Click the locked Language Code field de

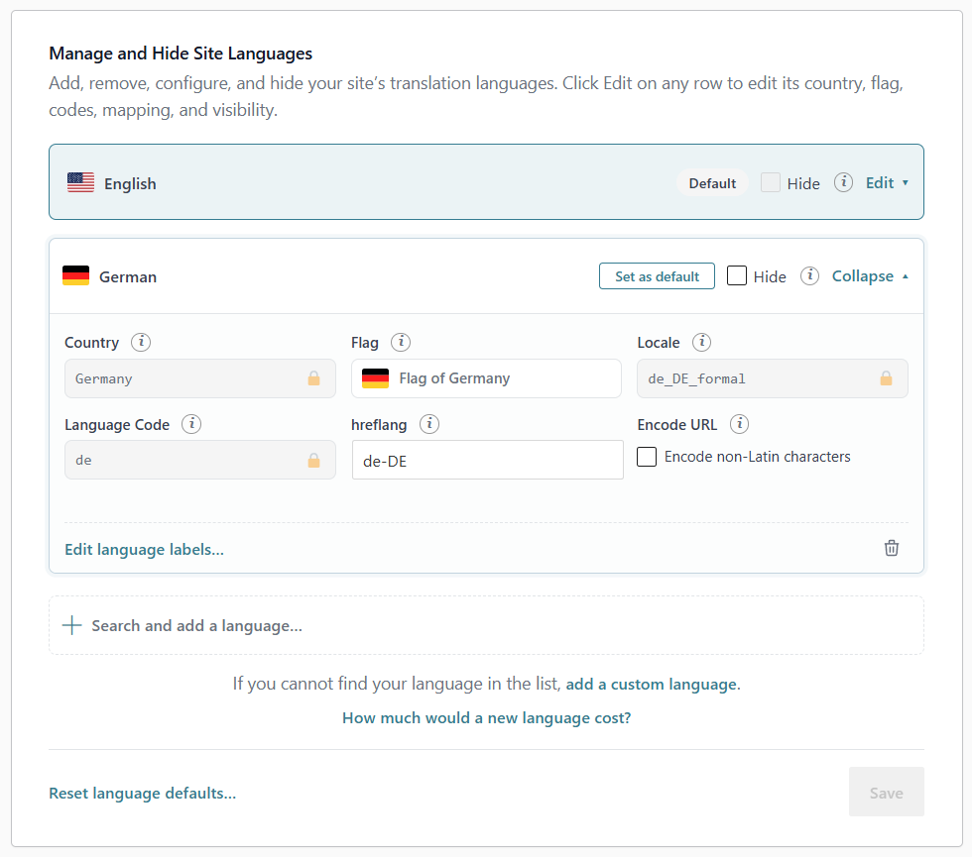click(200, 460)
